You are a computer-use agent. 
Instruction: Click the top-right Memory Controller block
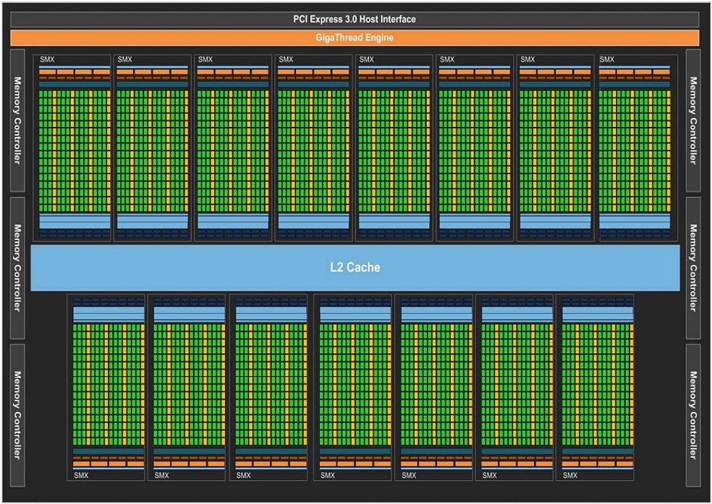[693, 120]
